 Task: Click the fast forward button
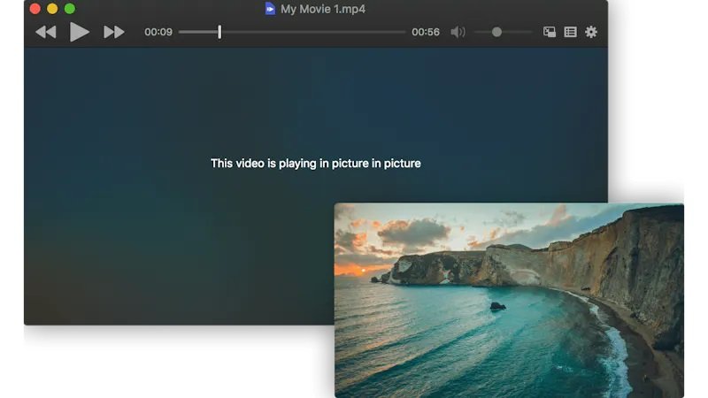click(113, 32)
